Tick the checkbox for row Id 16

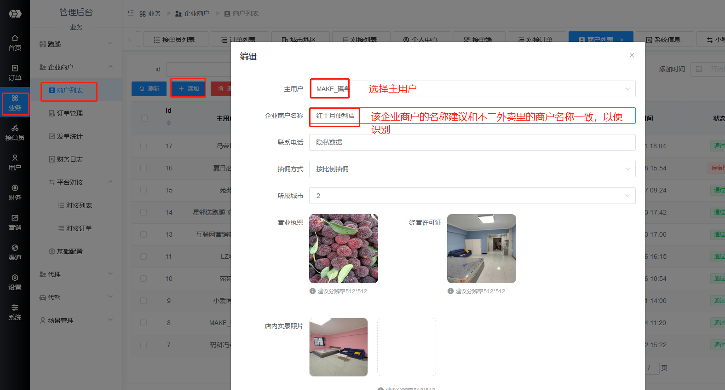tap(144, 168)
